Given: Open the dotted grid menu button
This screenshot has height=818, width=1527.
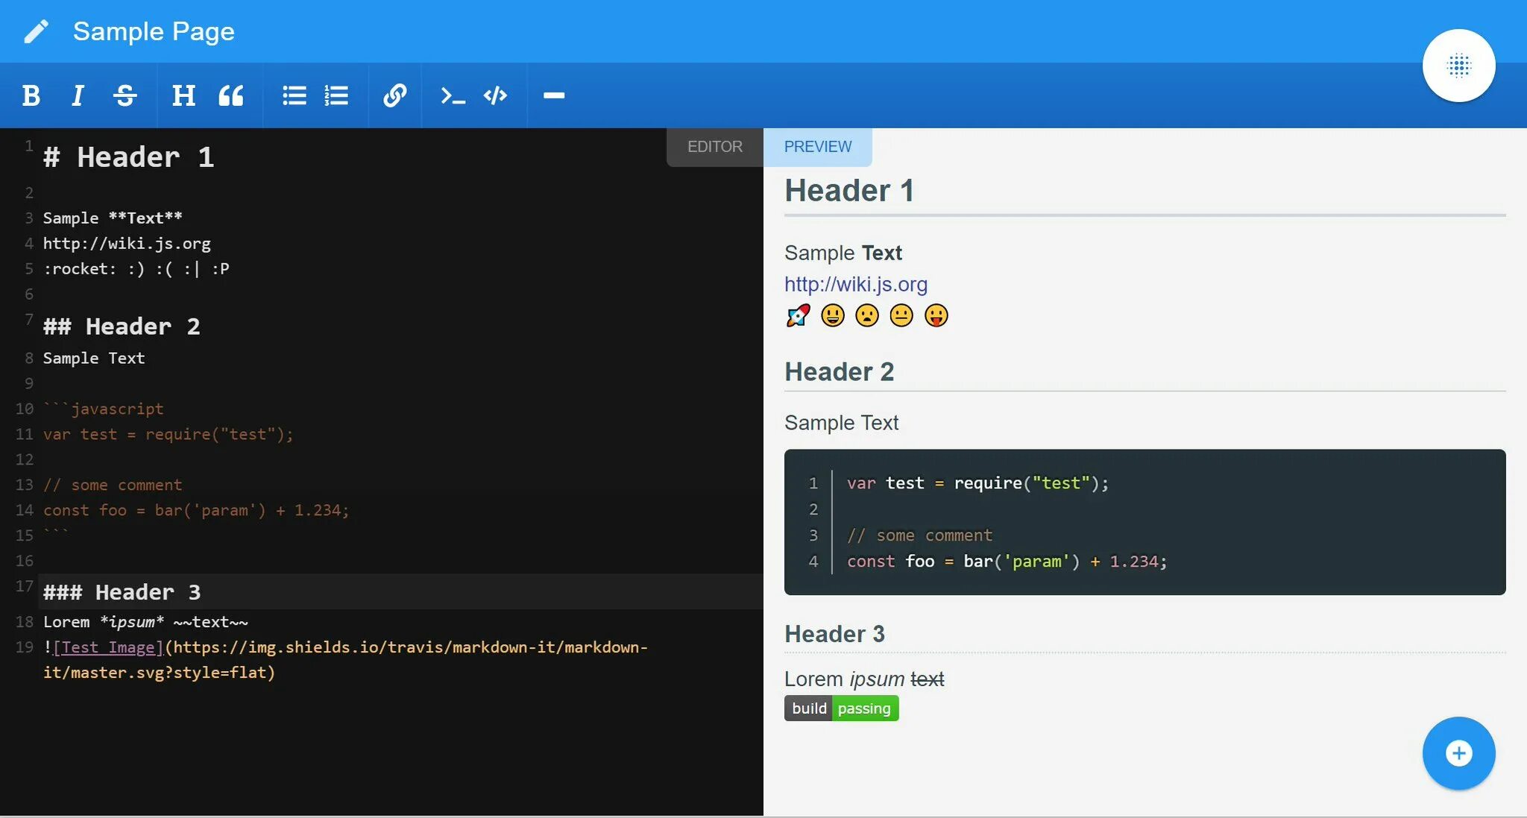Looking at the screenshot, I should (1458, 66).
